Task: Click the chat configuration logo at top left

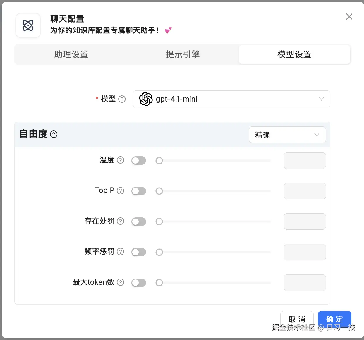Action: pyautogui.click(x=28, y=25)
